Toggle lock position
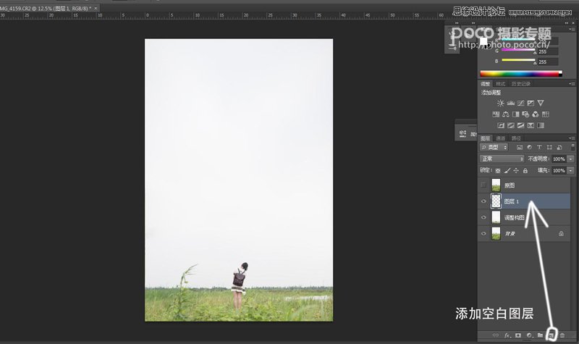This screenshot has width=579, height=344. 516,170
